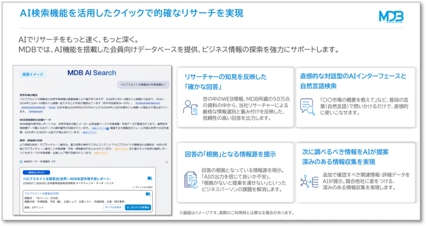Open the gii.co.jp source link
The height and width of the screenshot is (226, 426).
(52, 107)
